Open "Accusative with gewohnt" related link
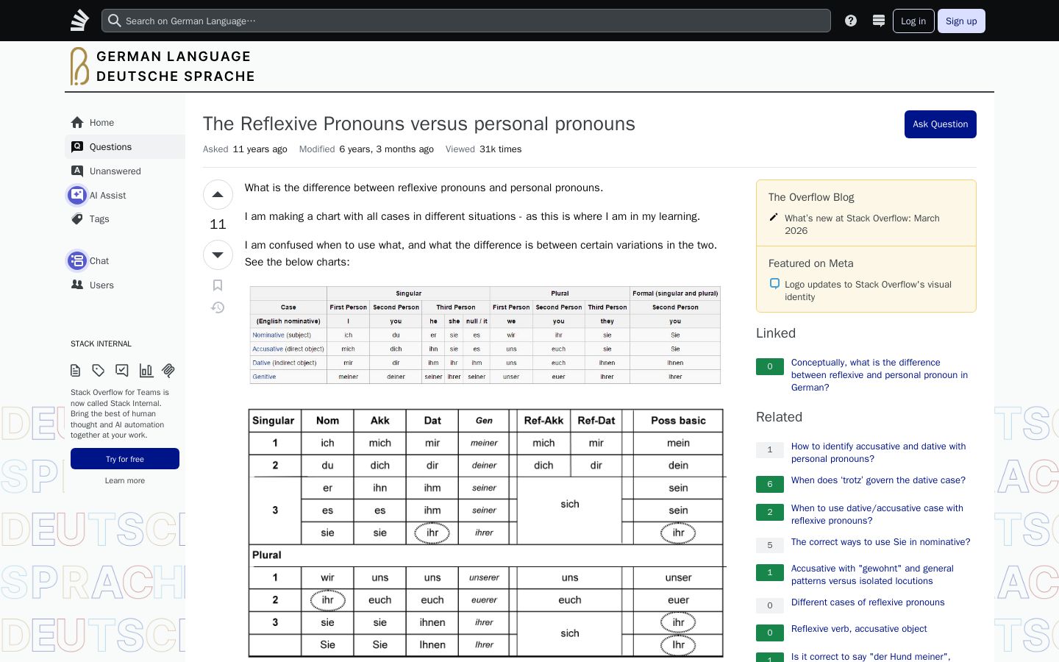 tap(872, 574)
